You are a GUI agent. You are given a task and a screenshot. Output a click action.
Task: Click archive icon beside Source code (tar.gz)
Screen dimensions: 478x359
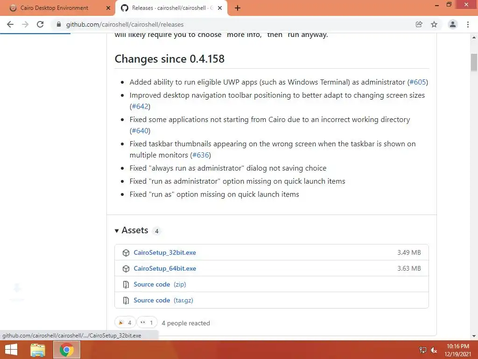[x=126, y=301]
